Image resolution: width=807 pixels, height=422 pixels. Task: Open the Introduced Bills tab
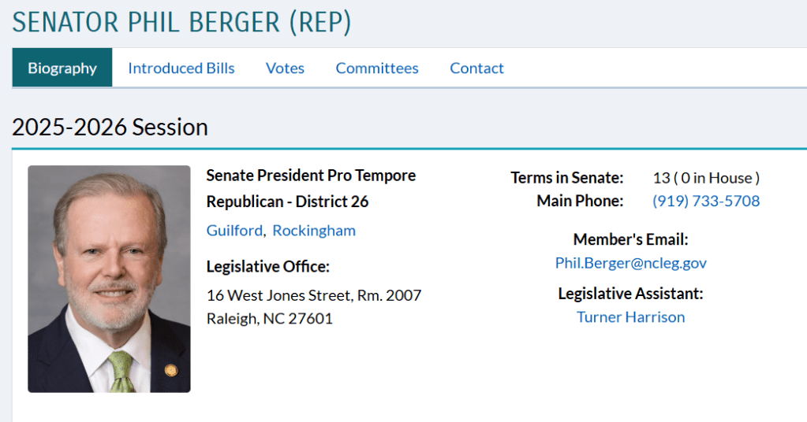(x=181, y=68)
